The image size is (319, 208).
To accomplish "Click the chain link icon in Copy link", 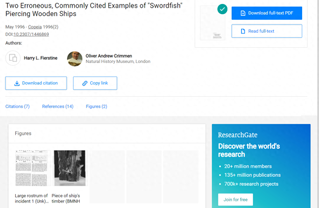I will pyautogui.click(x=85, y=83).
